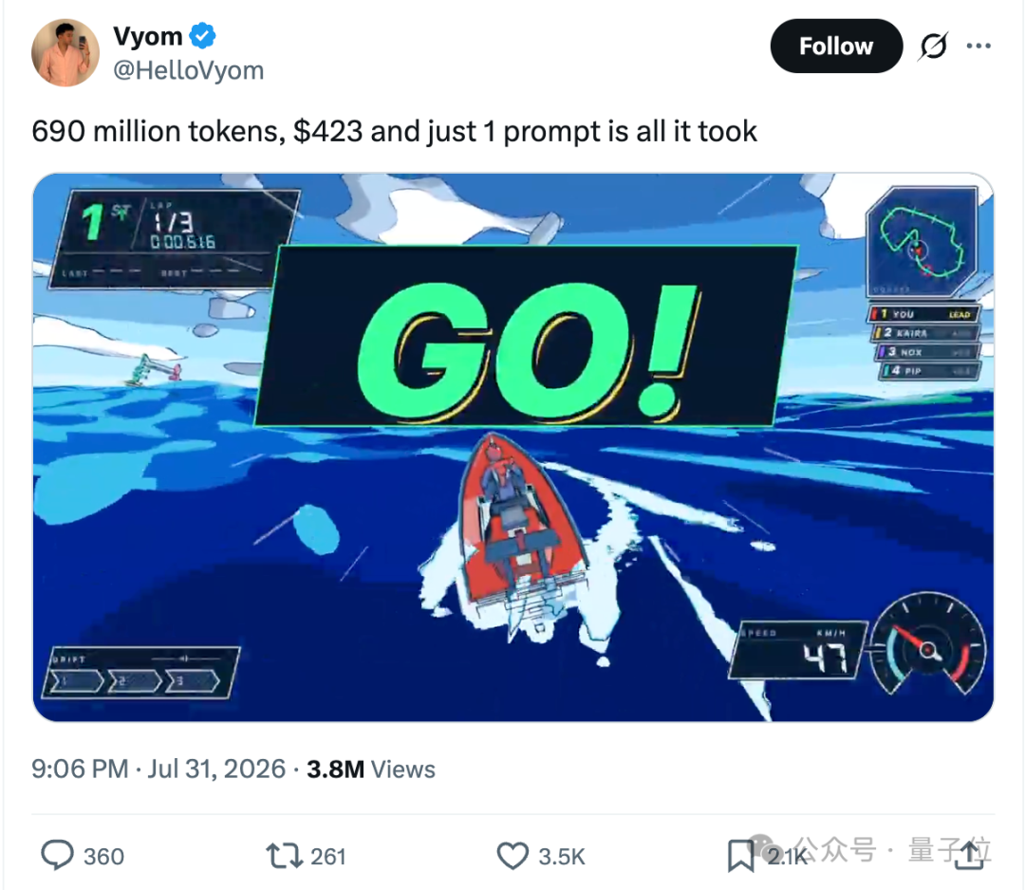
Task: Open the @HelloVyom handle link
Action: (x=188, y=70)
